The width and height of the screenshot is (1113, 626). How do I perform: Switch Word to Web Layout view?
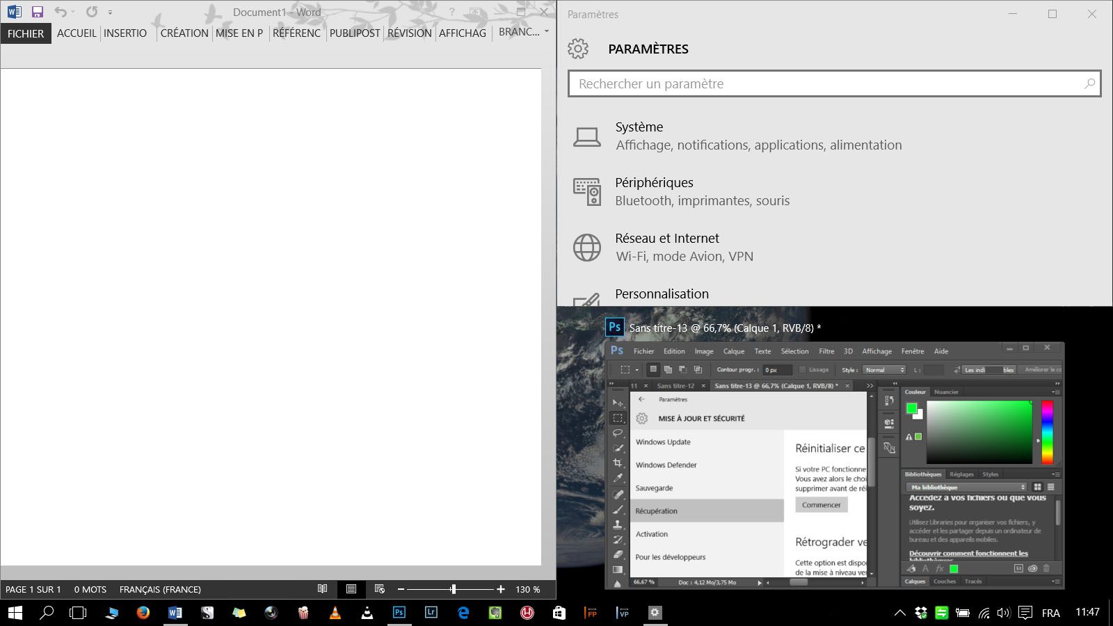tap(379, 589)
